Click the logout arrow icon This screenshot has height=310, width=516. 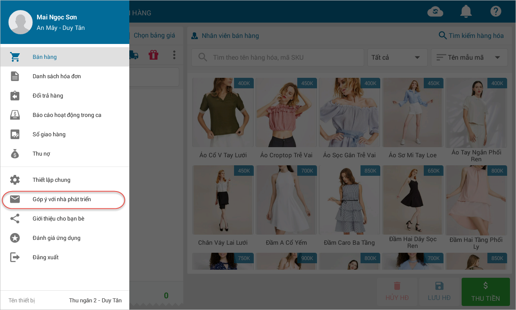(x=15, y=257)
